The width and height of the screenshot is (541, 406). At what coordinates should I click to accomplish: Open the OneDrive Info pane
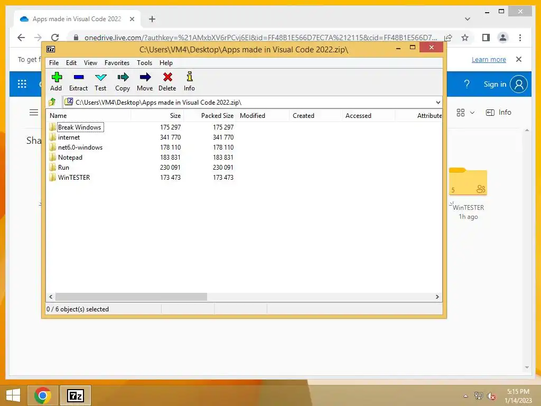click(499, 113)
